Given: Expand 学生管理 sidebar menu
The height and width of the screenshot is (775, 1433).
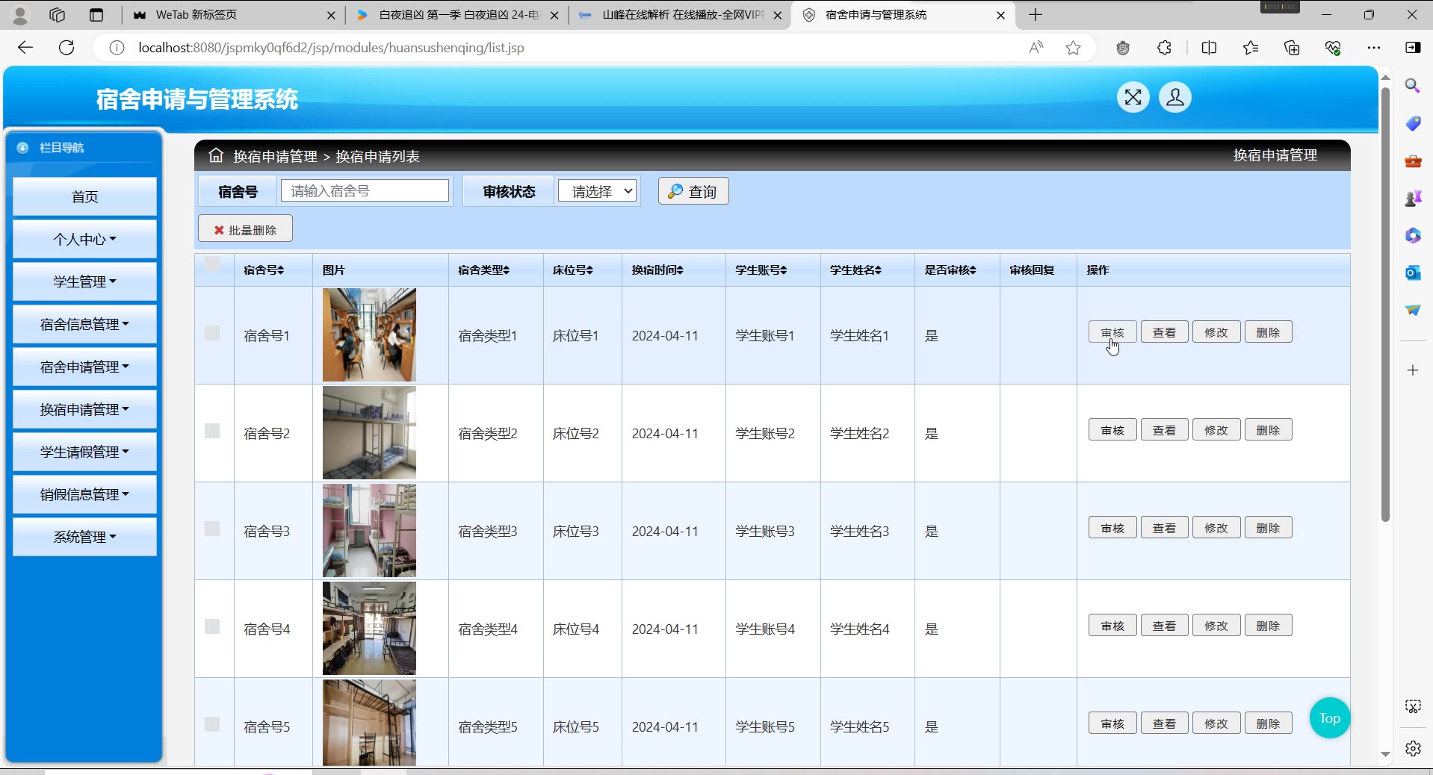Looking at the screenshot, I should tap(84, 281).
